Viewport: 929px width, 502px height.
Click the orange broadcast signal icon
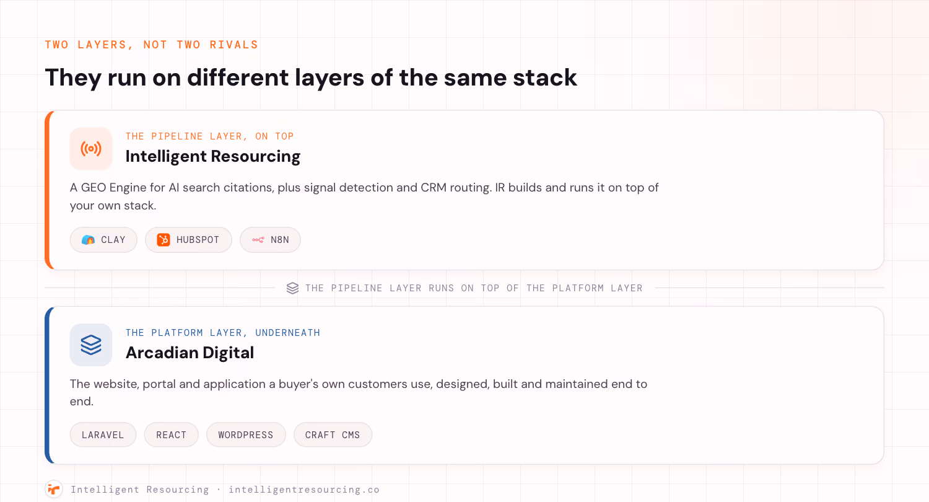(x=91, y=149)
